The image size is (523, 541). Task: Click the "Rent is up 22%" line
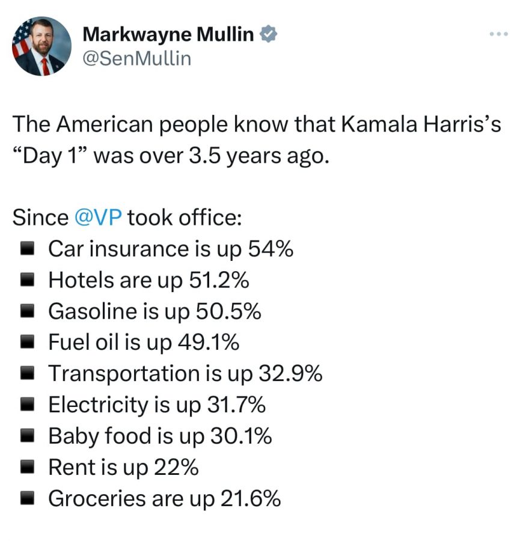[x=123, y=468]
